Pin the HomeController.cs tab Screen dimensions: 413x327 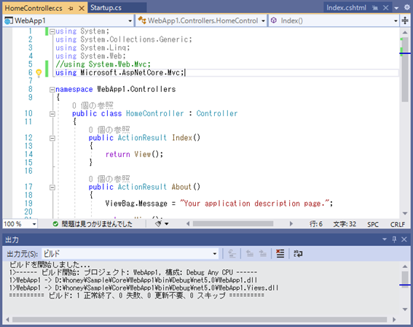[x=71, y=9]
